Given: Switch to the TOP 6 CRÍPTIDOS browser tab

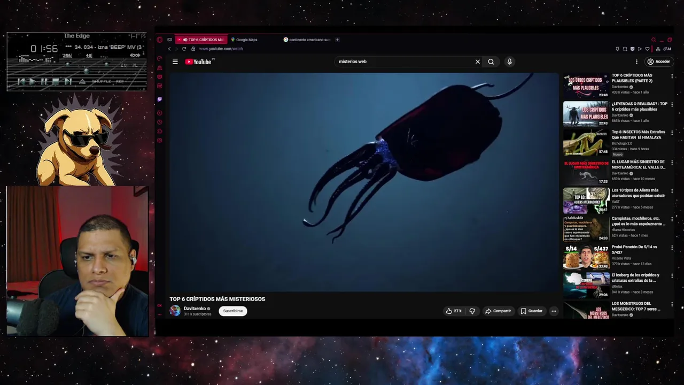Looking at the screenshot, I should tap(201, 40).
